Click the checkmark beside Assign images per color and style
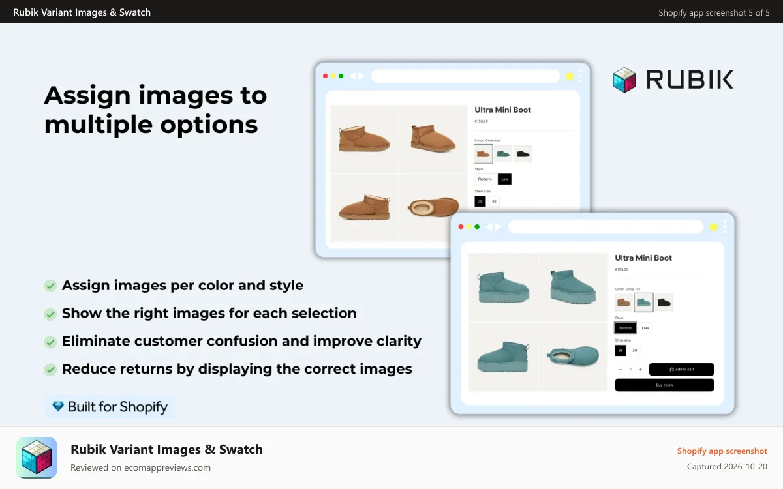Image resolution: width=783 pixels, height=489 pixels. click(x=50, y=286)
